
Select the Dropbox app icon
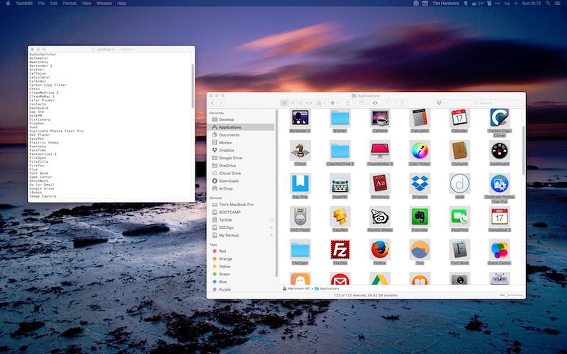(420, 184)
